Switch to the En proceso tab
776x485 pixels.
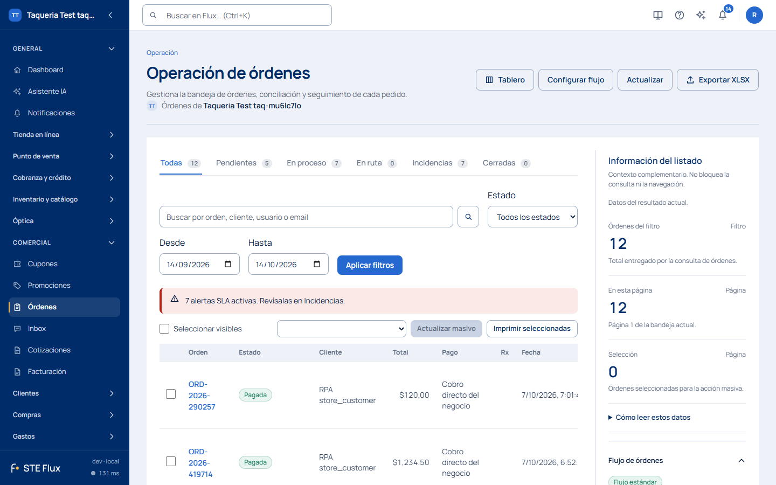[314, 163]
